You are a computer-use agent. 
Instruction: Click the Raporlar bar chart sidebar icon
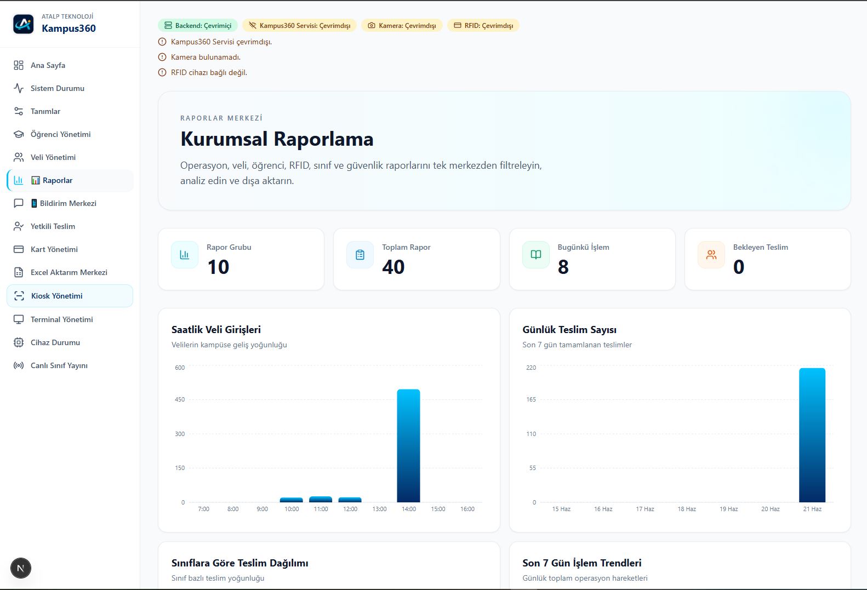(19, 180)
